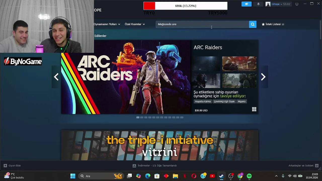Open the "ARC Raiders" title text
322x181 pixels.
(208, 47)
